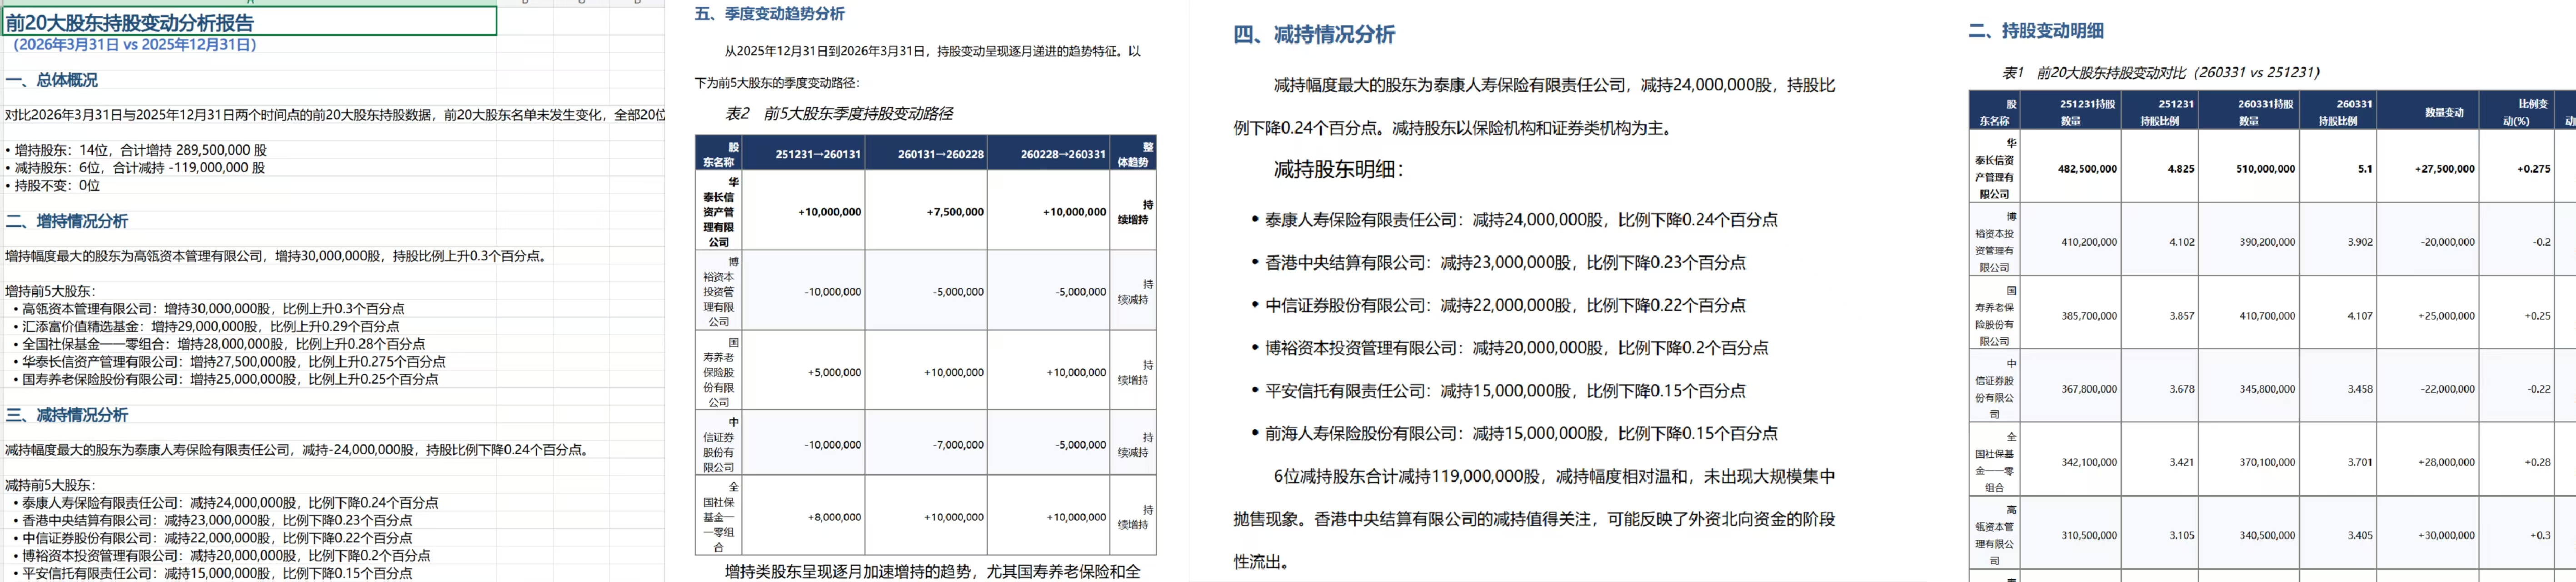Click the 三、减持情况分析 heading in spreadsheet

66,415
